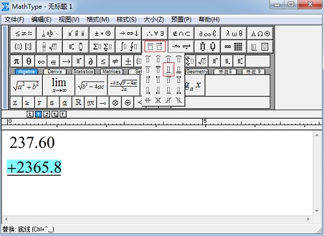
Task: Insert the small square root template
Action: click(202, 62)
